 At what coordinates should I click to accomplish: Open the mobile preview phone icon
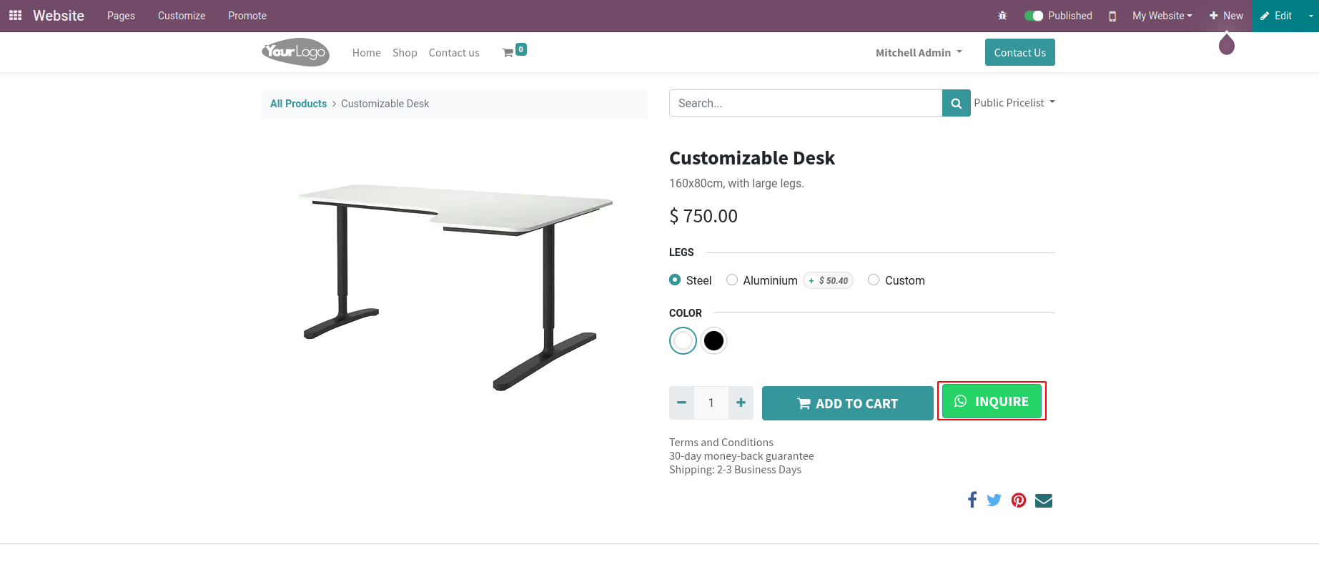point(1112,16)
